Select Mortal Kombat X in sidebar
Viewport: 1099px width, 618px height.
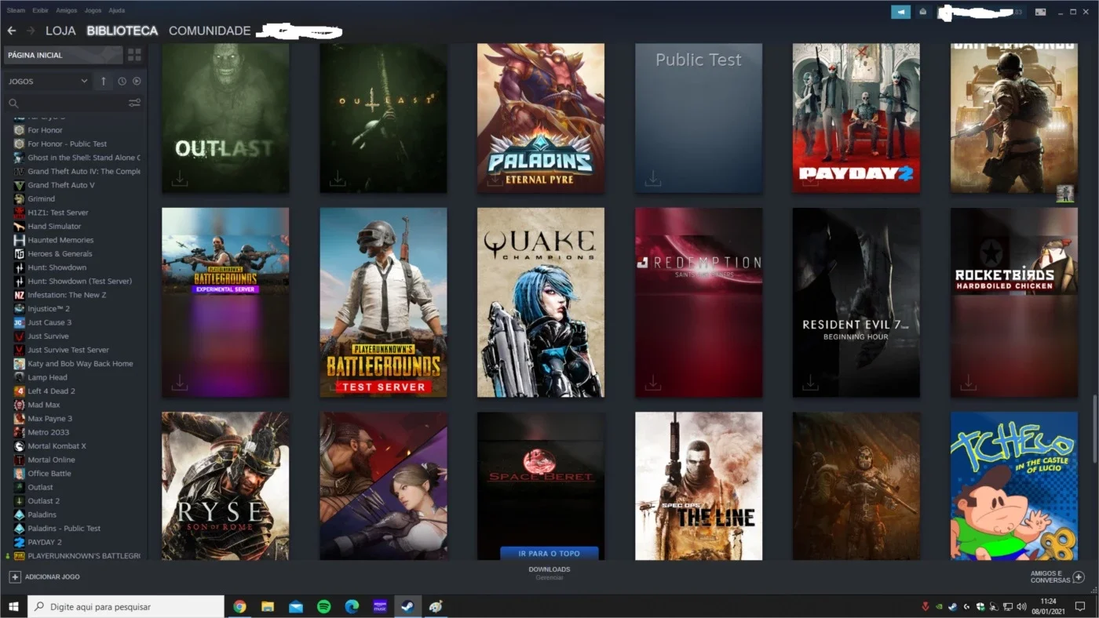(57, 445)
